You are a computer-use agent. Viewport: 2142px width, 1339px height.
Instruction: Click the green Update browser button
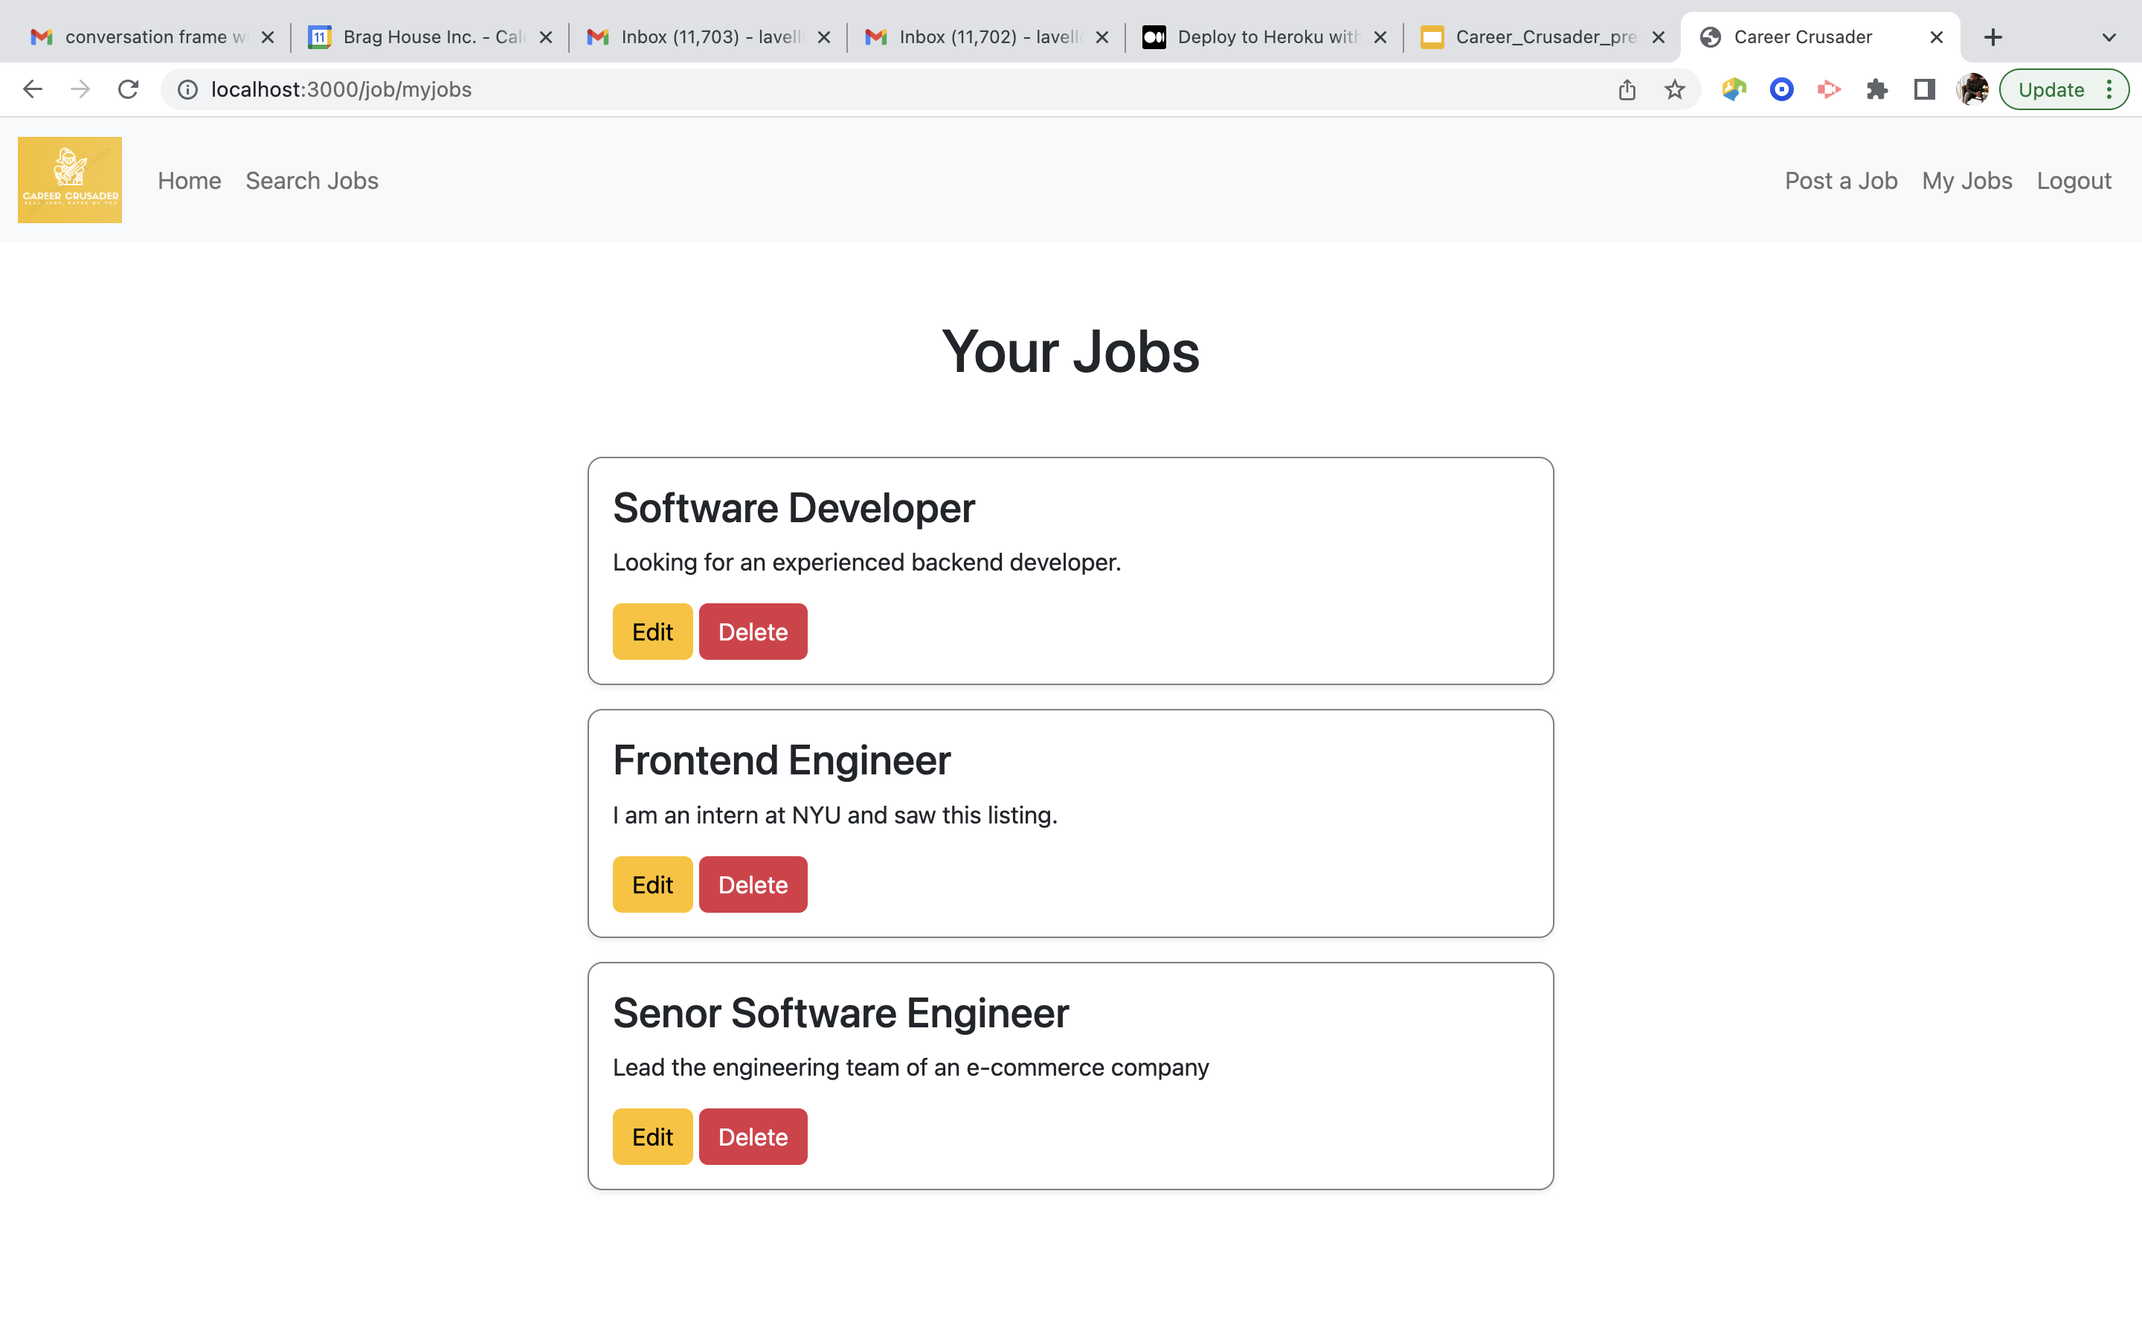pos(2052,89)
